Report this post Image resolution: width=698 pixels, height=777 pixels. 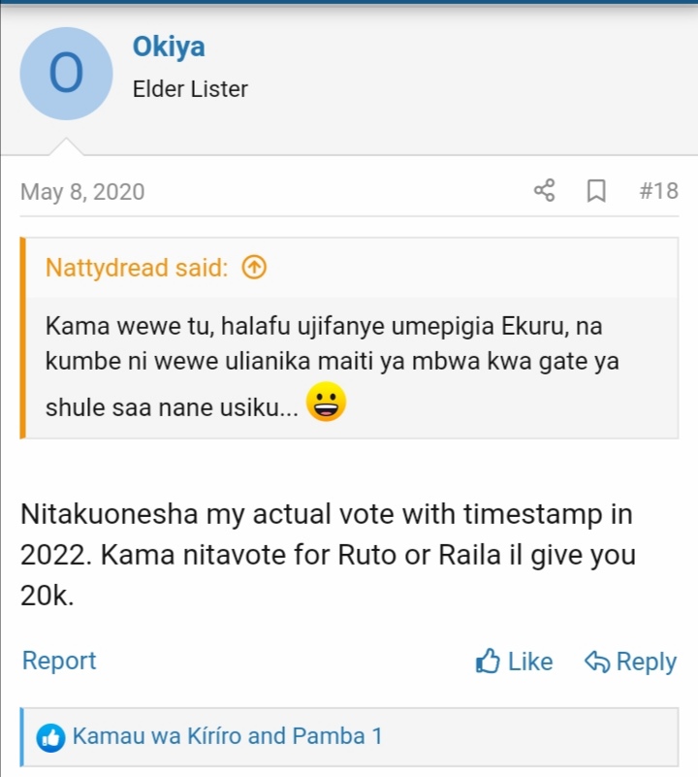pyautogui.click(x=59, y=661)
